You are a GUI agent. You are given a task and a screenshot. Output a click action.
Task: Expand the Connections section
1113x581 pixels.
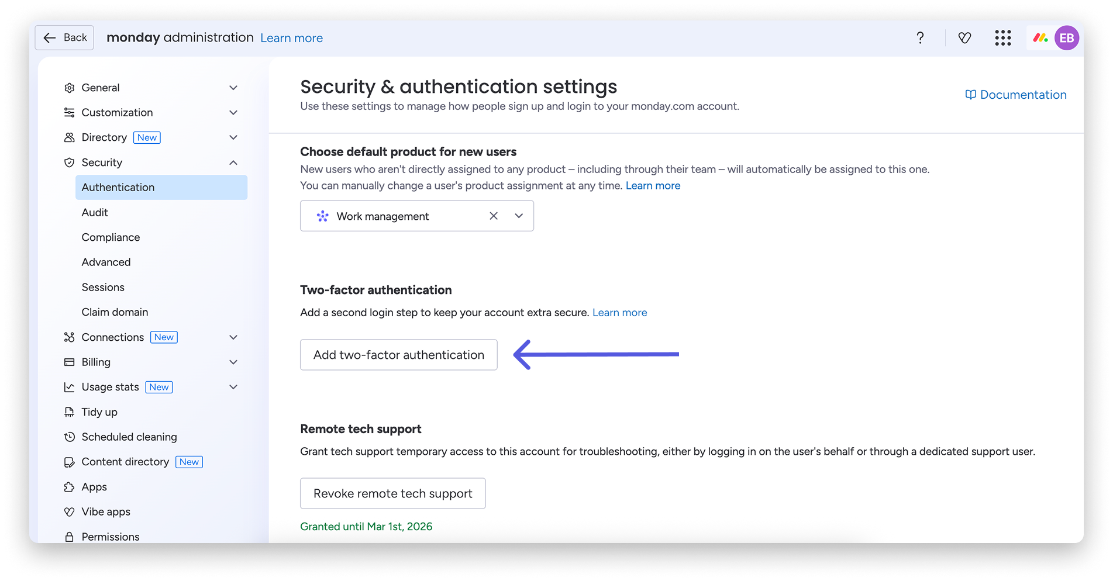pos(234,337)
